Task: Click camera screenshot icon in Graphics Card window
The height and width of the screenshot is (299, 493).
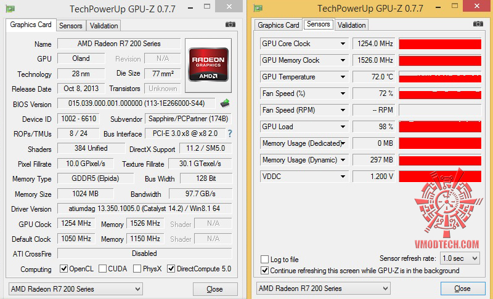Action: pyautogui.click(x=230, y=25)
